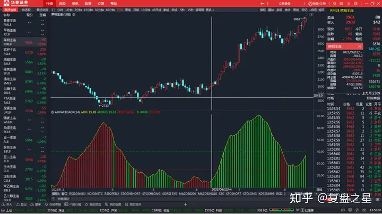Select STOCHLONG indicator tab

point(151,194)
